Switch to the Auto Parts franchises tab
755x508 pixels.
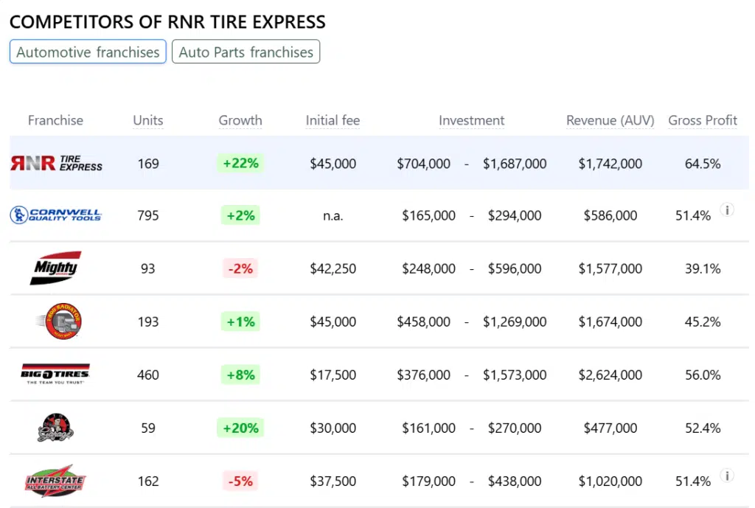coord(246,52)
